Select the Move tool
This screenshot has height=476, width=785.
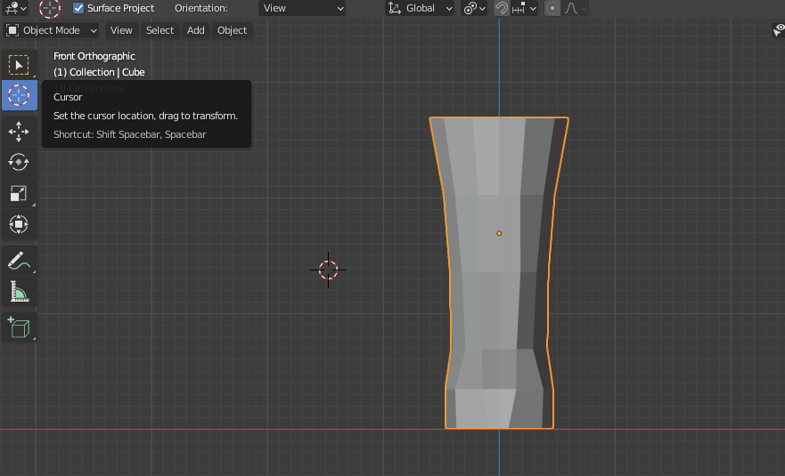click(x=19, y=132)
